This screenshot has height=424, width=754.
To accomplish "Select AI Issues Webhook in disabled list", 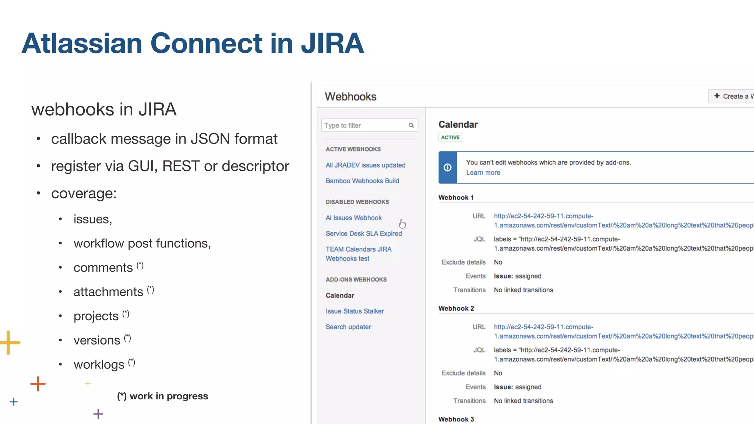I will point(353,218).
